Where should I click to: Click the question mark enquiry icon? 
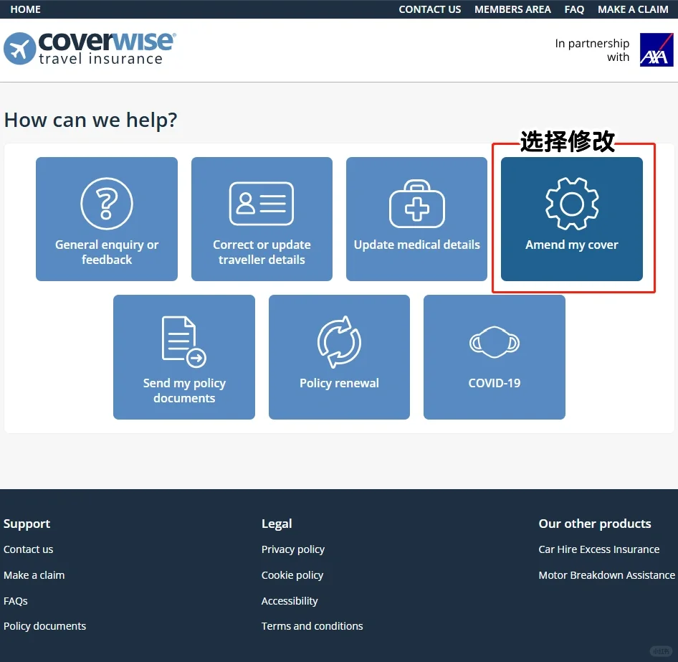[x=106, y=204]
